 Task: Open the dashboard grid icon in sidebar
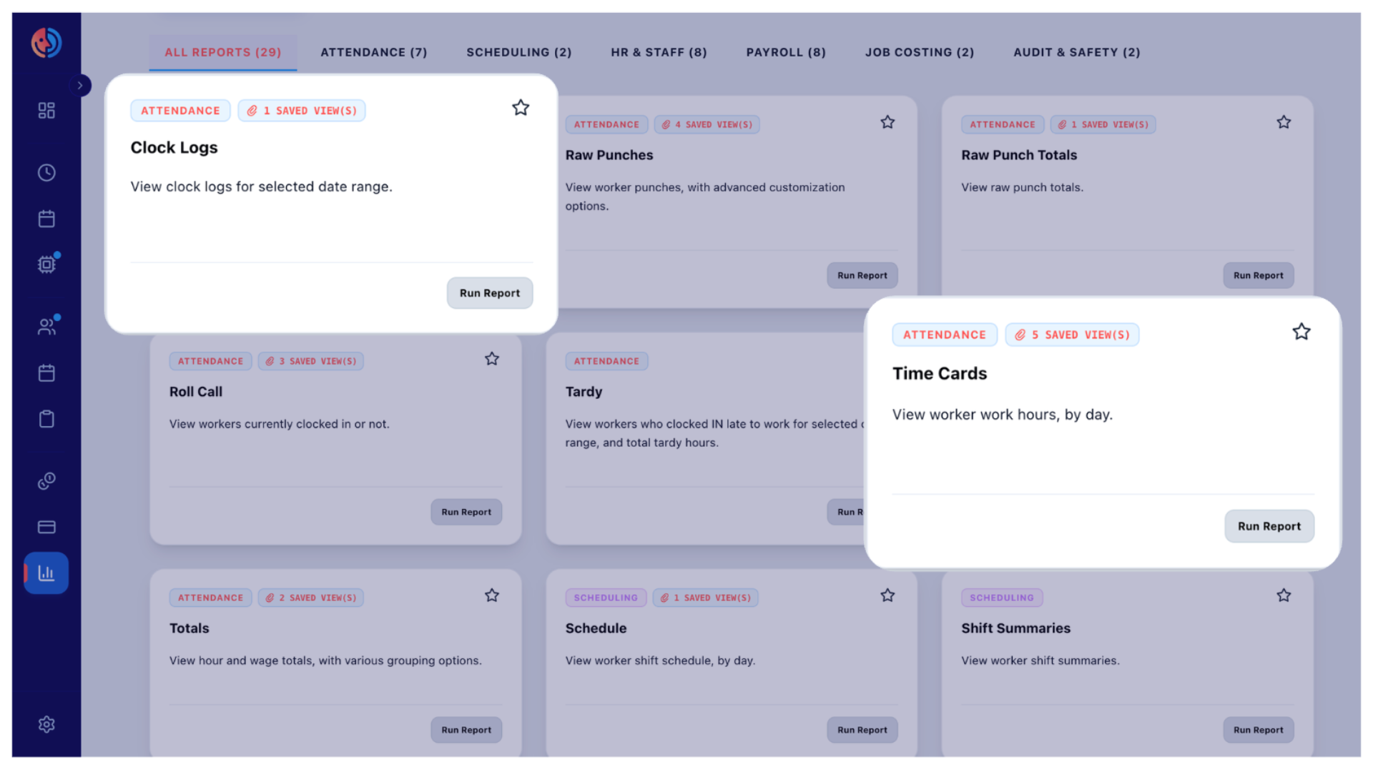click(x=46, y=110)
